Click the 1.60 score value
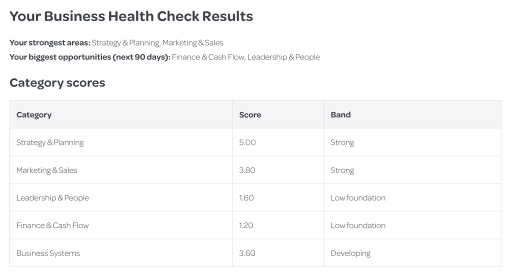 point(246,198)
